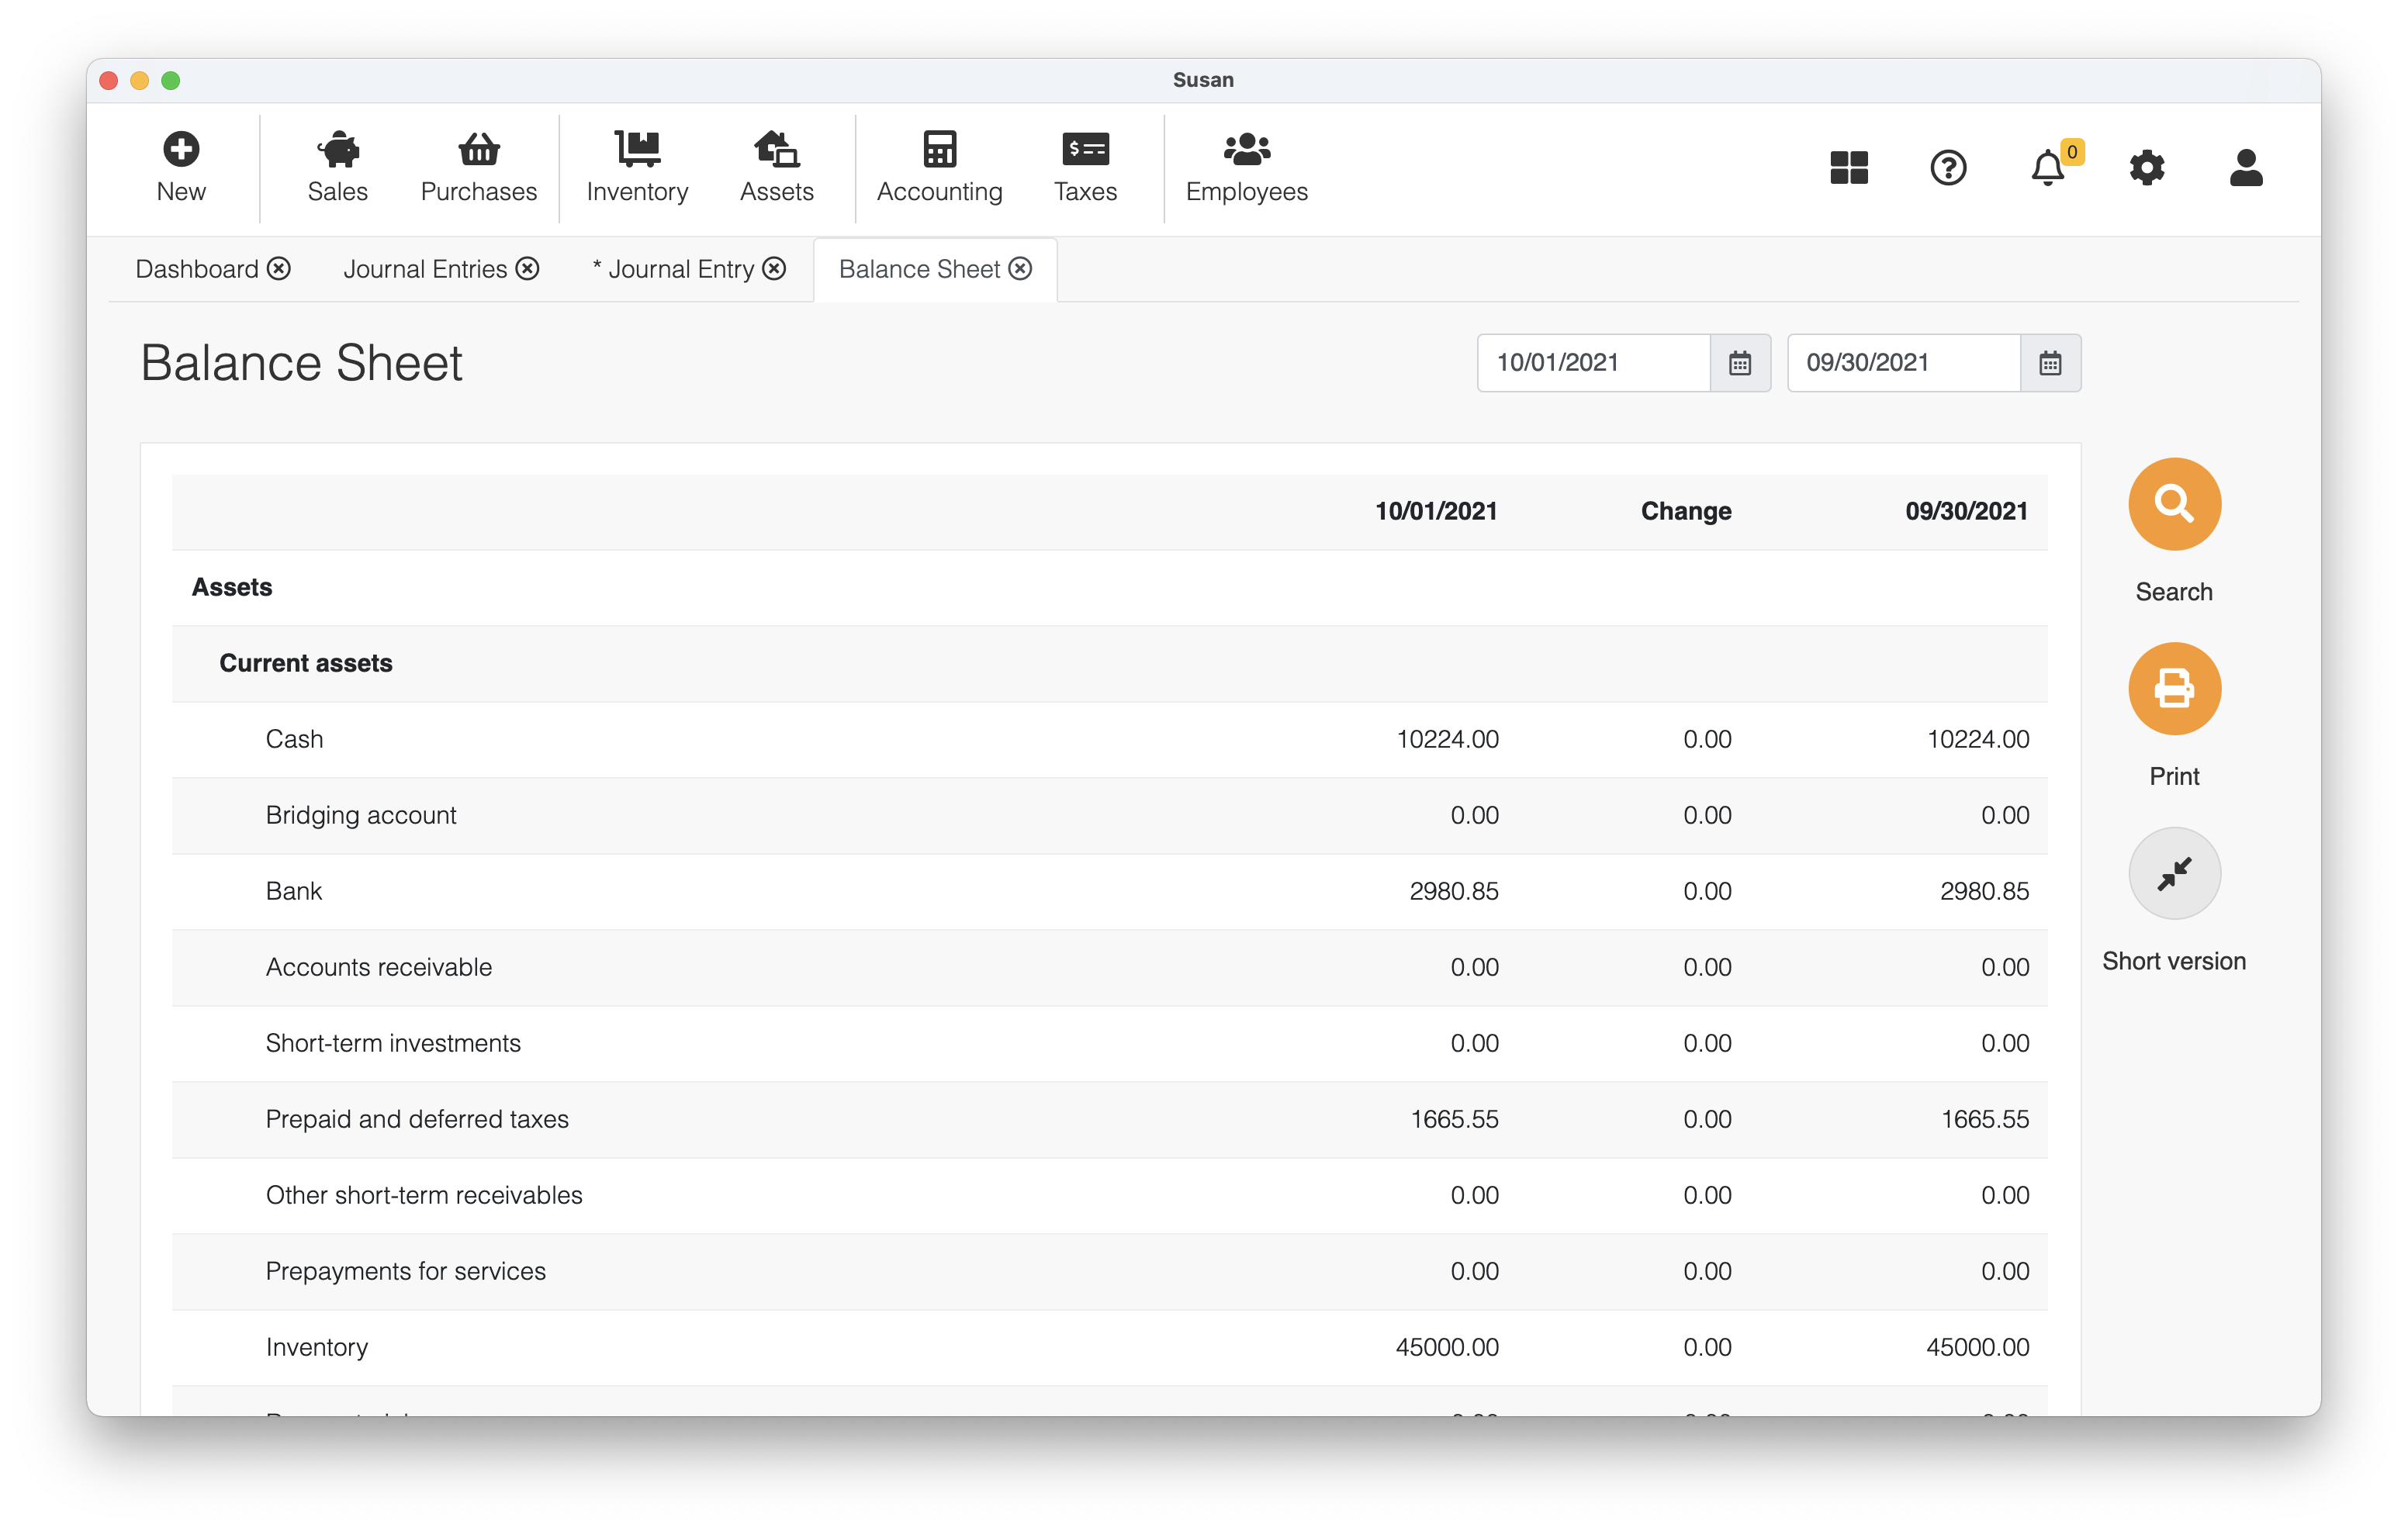
Task: Open calendar picker for 10/01/2021 date
Action: [1740, 363]
